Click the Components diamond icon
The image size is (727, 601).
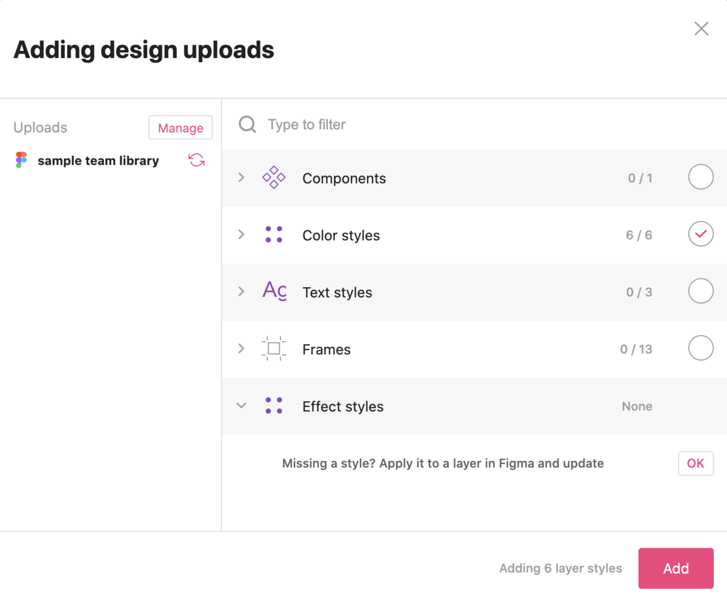[x=274, y=178]
